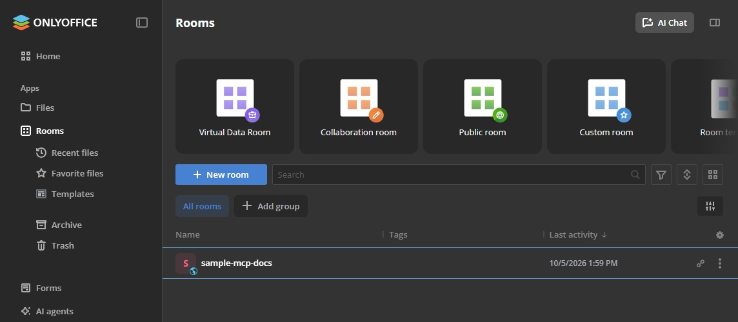Viewport: 738px width, 322px height.
Task: Switch to the tile grid view
Action: pyautogui.click(x=713, y=175)
